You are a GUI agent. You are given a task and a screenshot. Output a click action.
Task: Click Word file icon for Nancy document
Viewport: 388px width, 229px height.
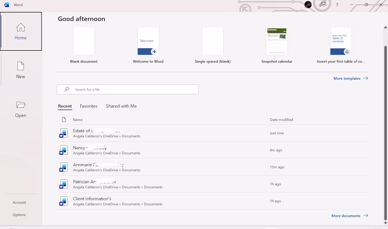click(63, 150)
